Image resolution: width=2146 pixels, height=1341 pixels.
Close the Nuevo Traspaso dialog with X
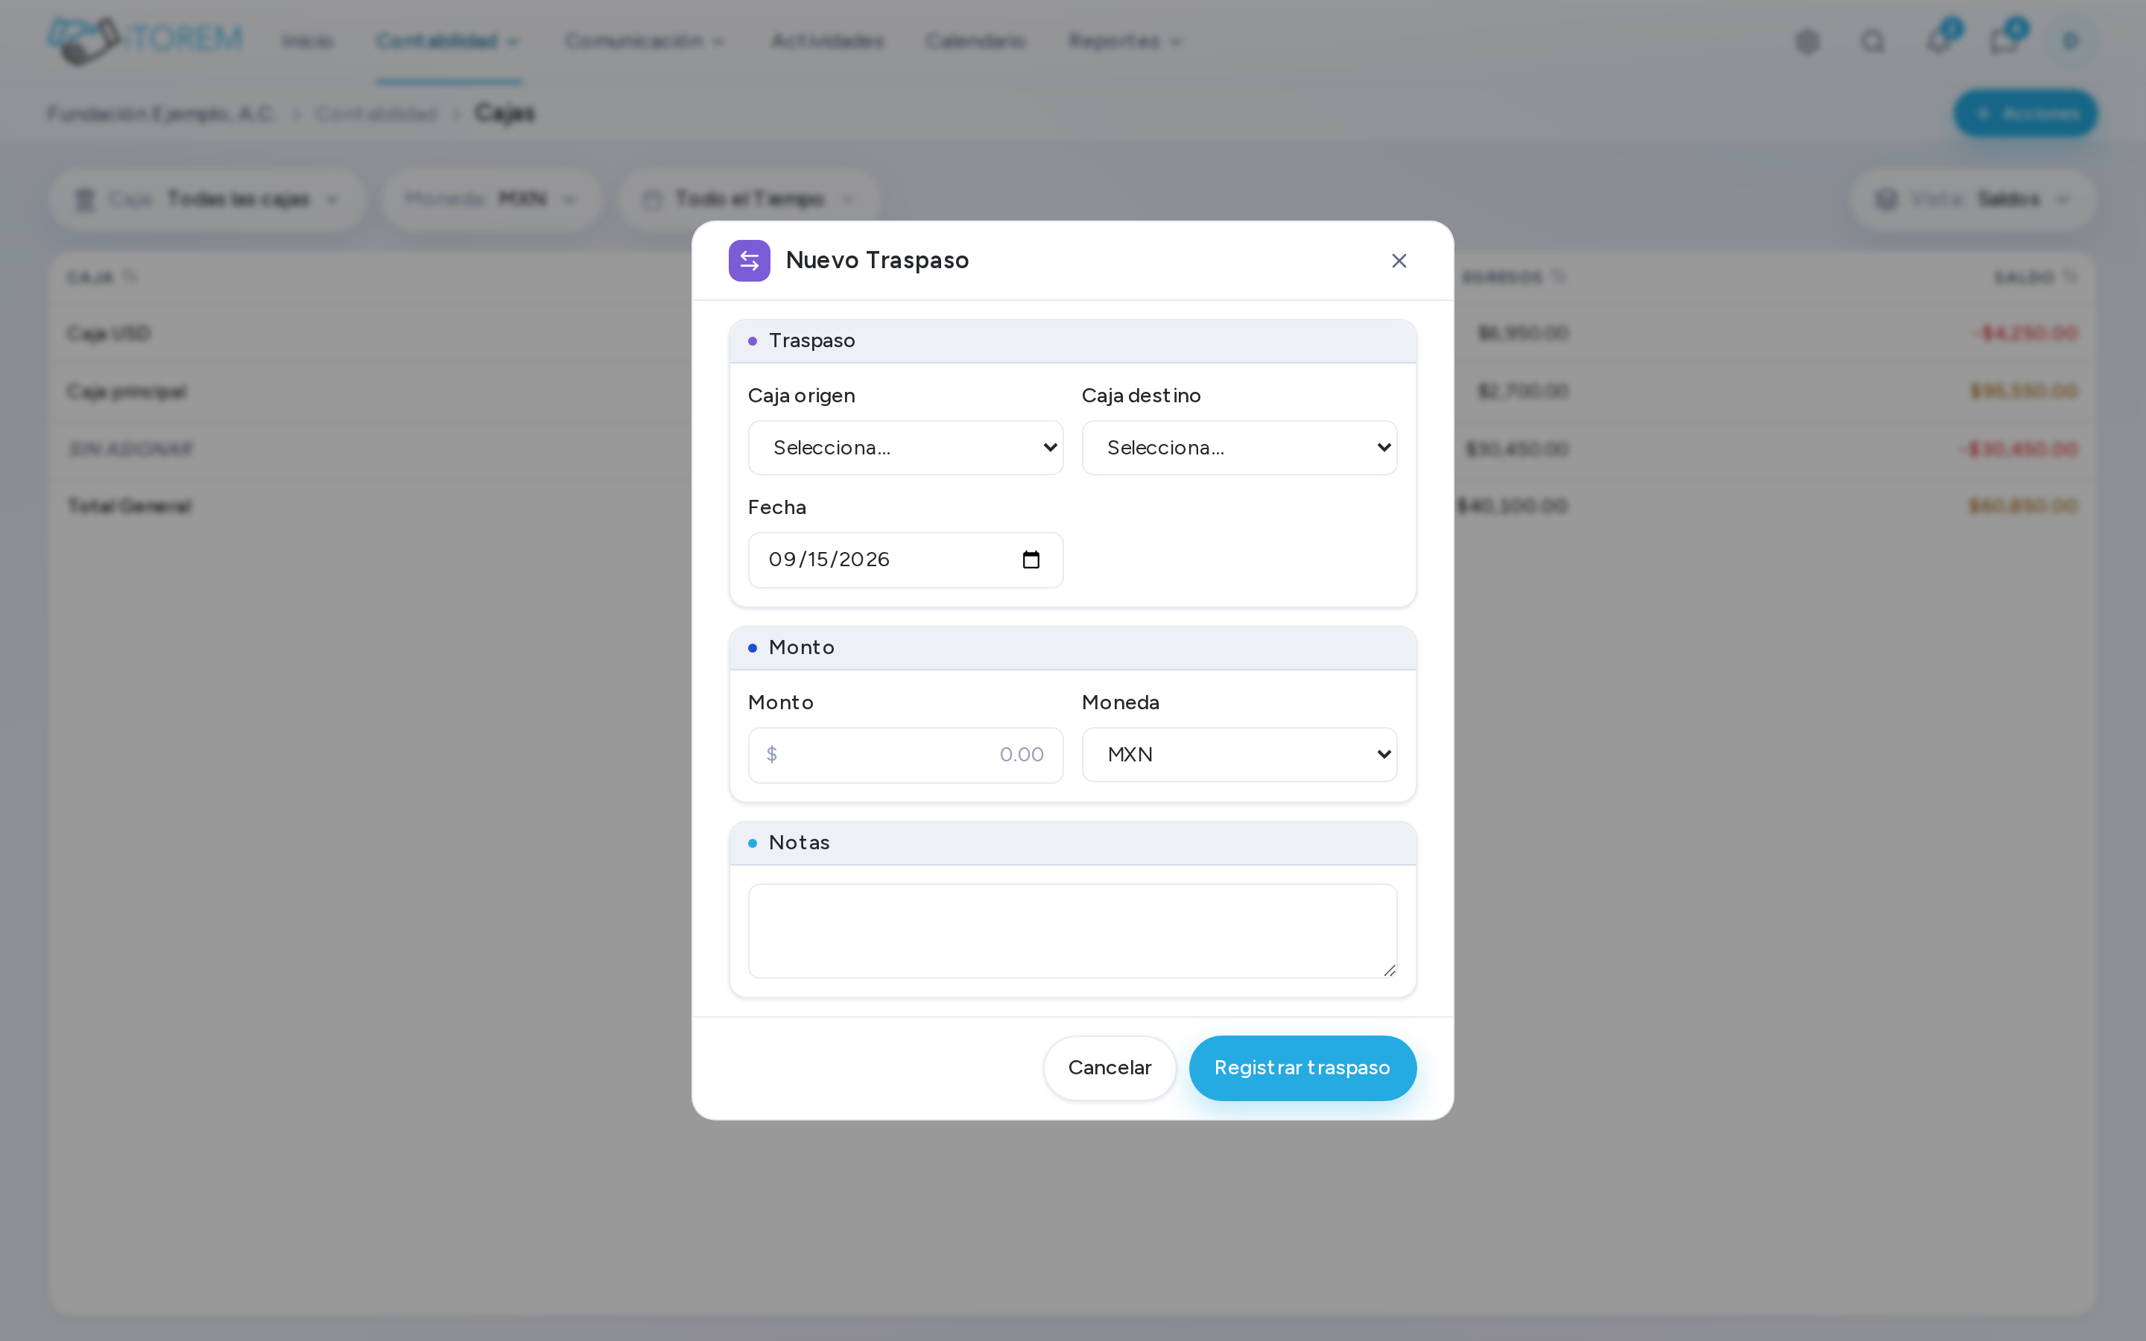(x=1399, y=261)
